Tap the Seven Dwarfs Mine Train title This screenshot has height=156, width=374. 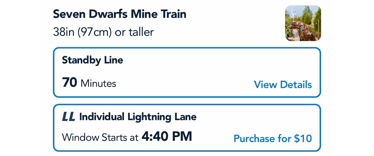click(120, 14)
